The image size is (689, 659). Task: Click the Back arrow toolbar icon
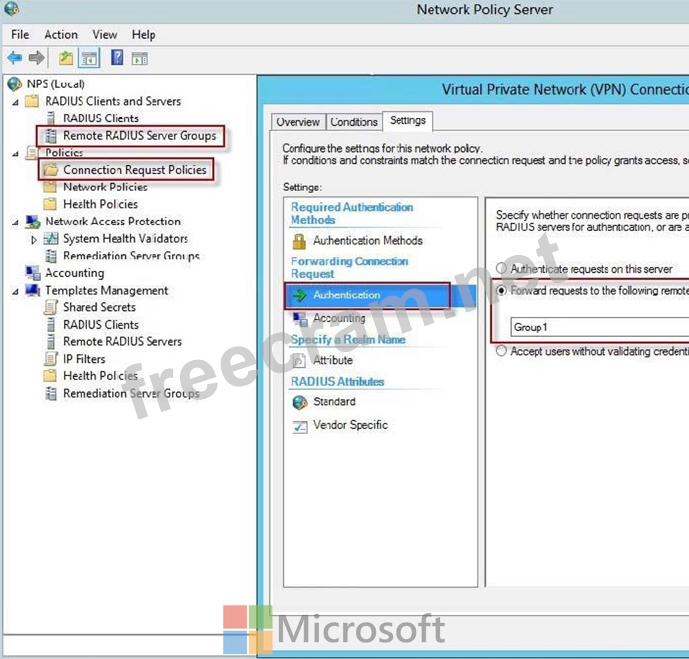point(15,57)
